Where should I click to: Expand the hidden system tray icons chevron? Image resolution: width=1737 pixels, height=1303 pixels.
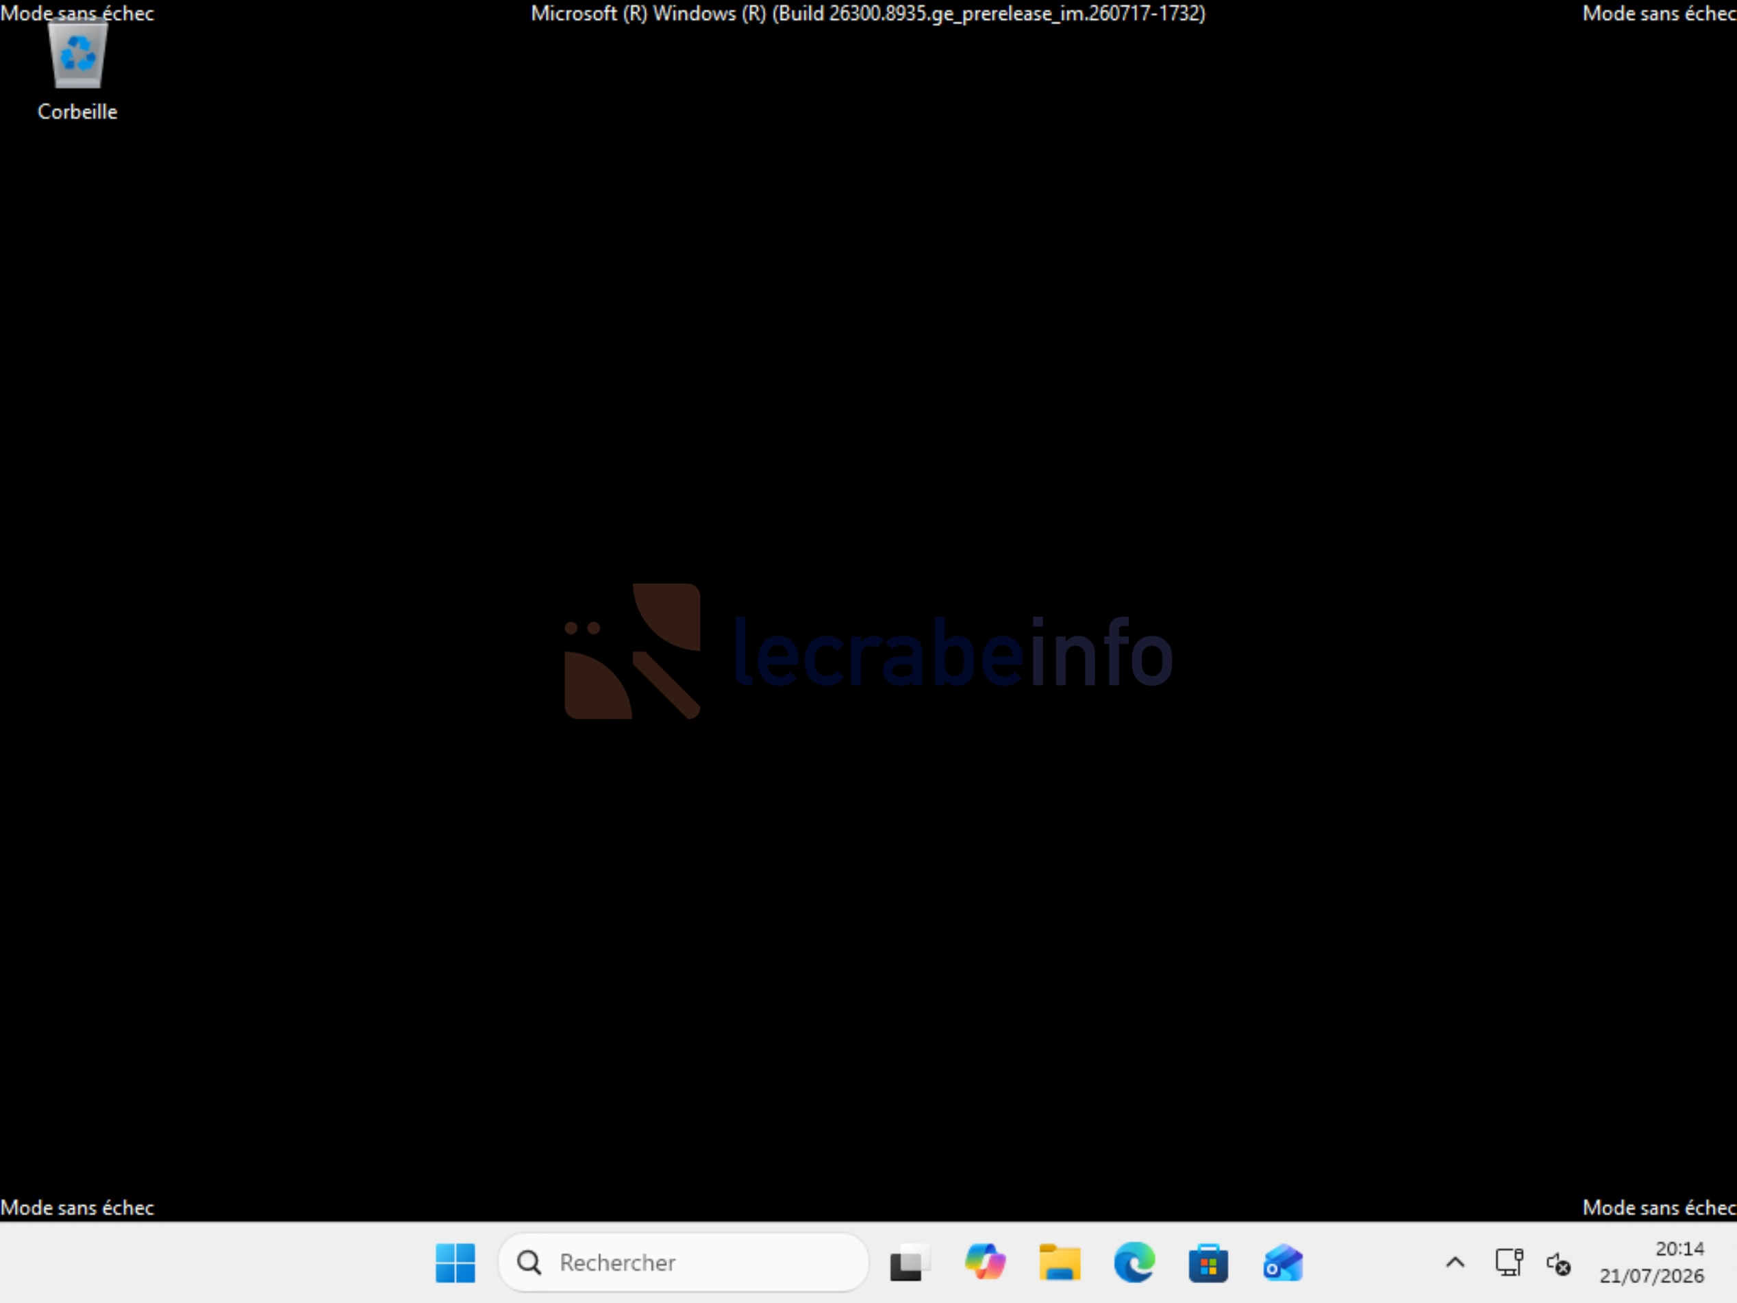(1455, 1262)
